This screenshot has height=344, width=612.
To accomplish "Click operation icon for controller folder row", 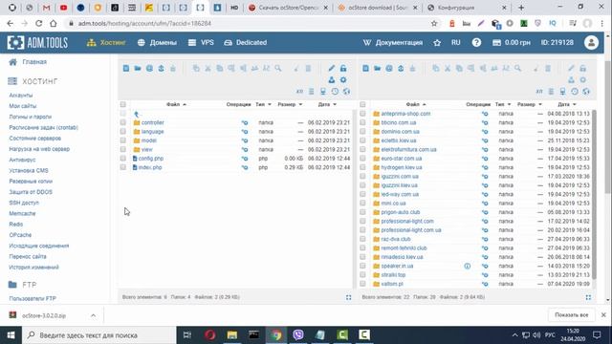I will [245, 122].
